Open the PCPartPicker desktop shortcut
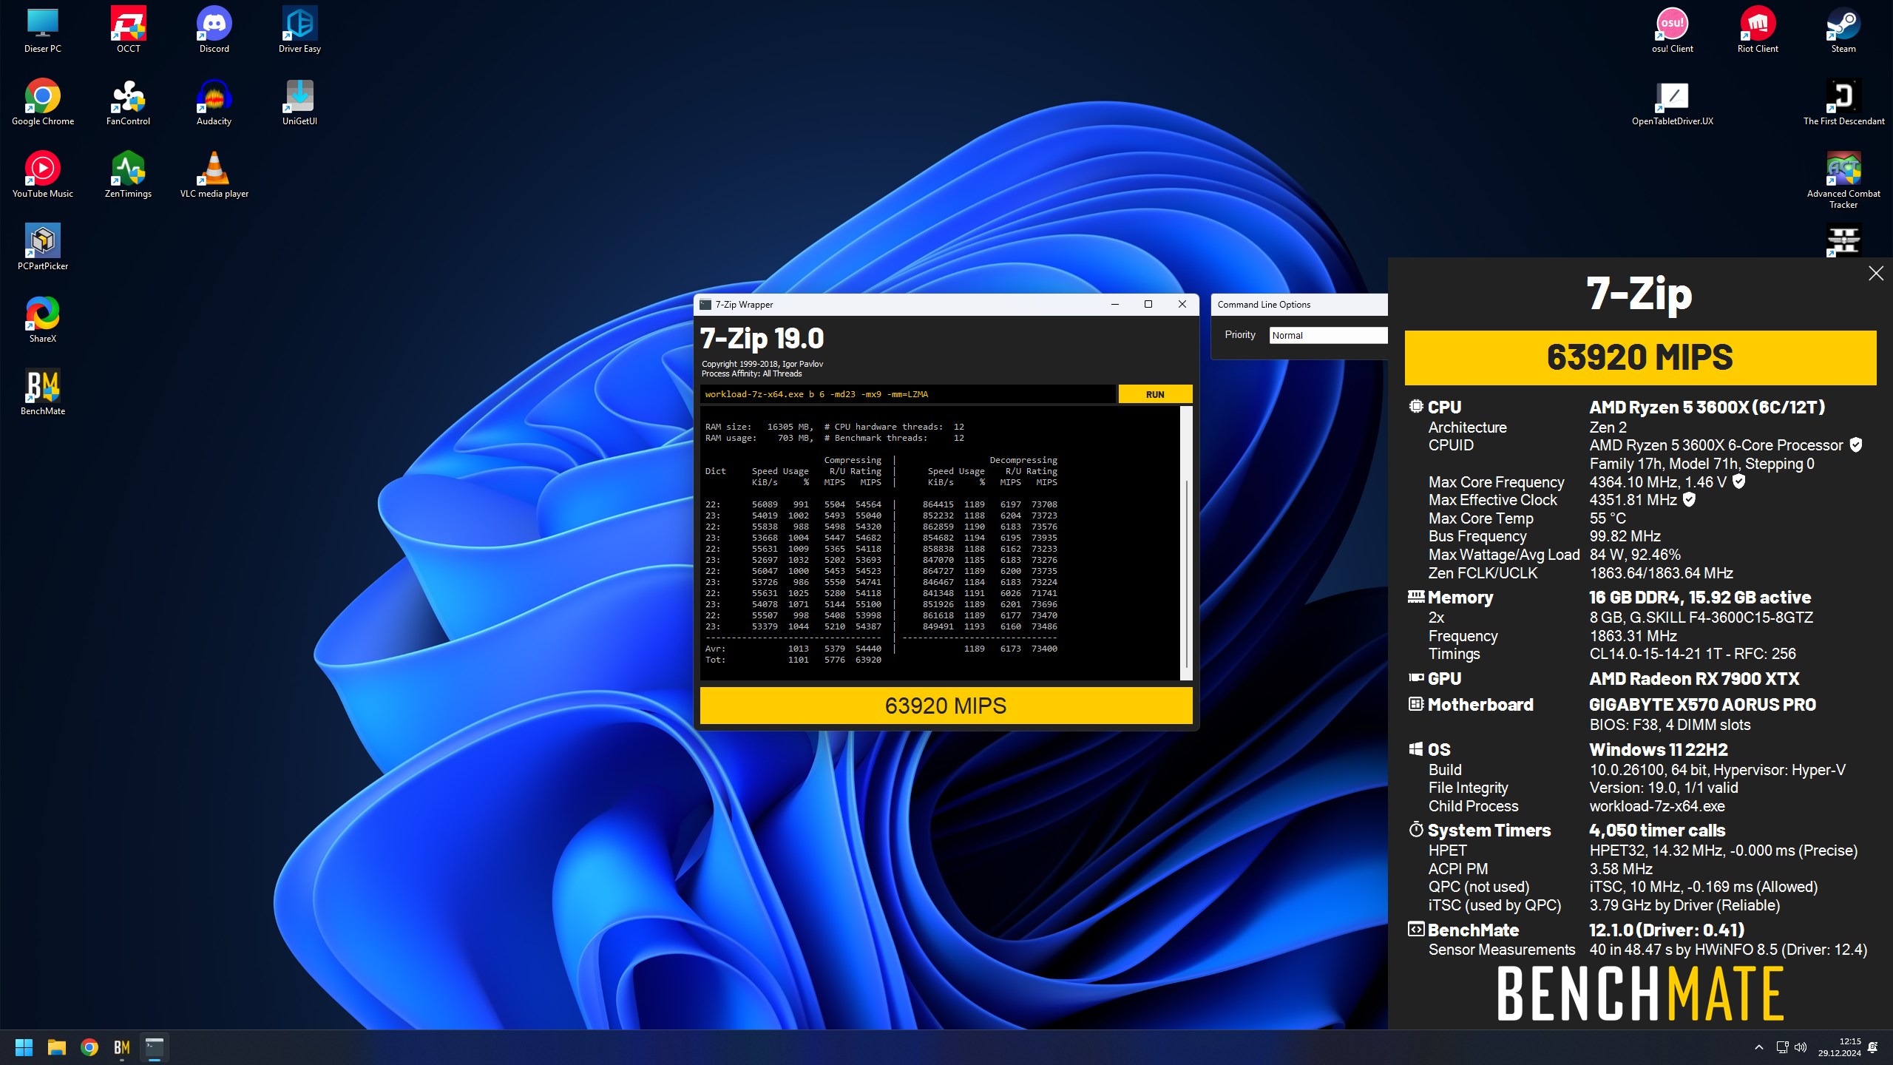1893x1065 pixels. (x=43, y=248)
